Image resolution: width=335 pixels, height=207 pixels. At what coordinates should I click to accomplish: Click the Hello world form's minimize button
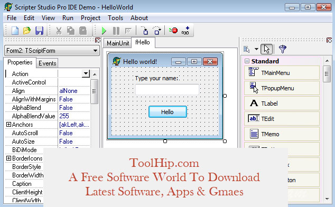click(179, 62)
